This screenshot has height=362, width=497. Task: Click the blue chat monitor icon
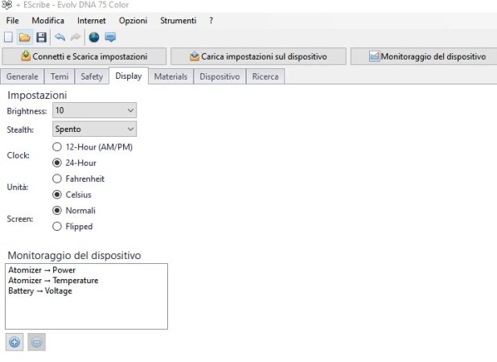point(110,37)
